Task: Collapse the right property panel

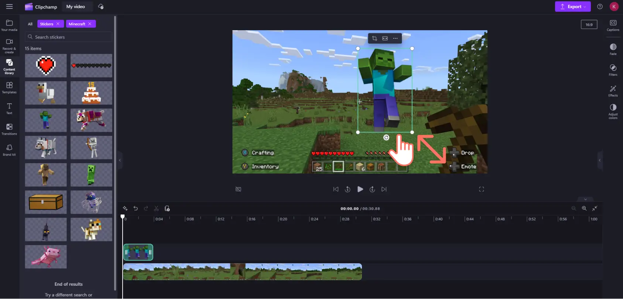Action: coord(600,160)
